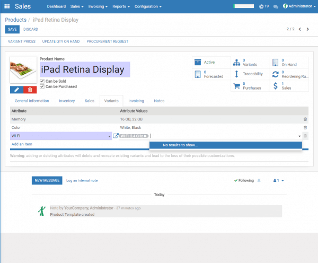Viewport: 318px width, 263px height.
Task: Open the On Hand stat button
Action: pyautogui.click(x=289, y=62)
